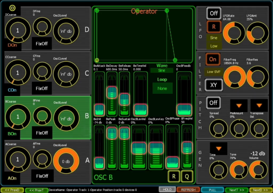Toggle FixOff for oscillator A
Screen dimensions: 273x193
[42, 176]
